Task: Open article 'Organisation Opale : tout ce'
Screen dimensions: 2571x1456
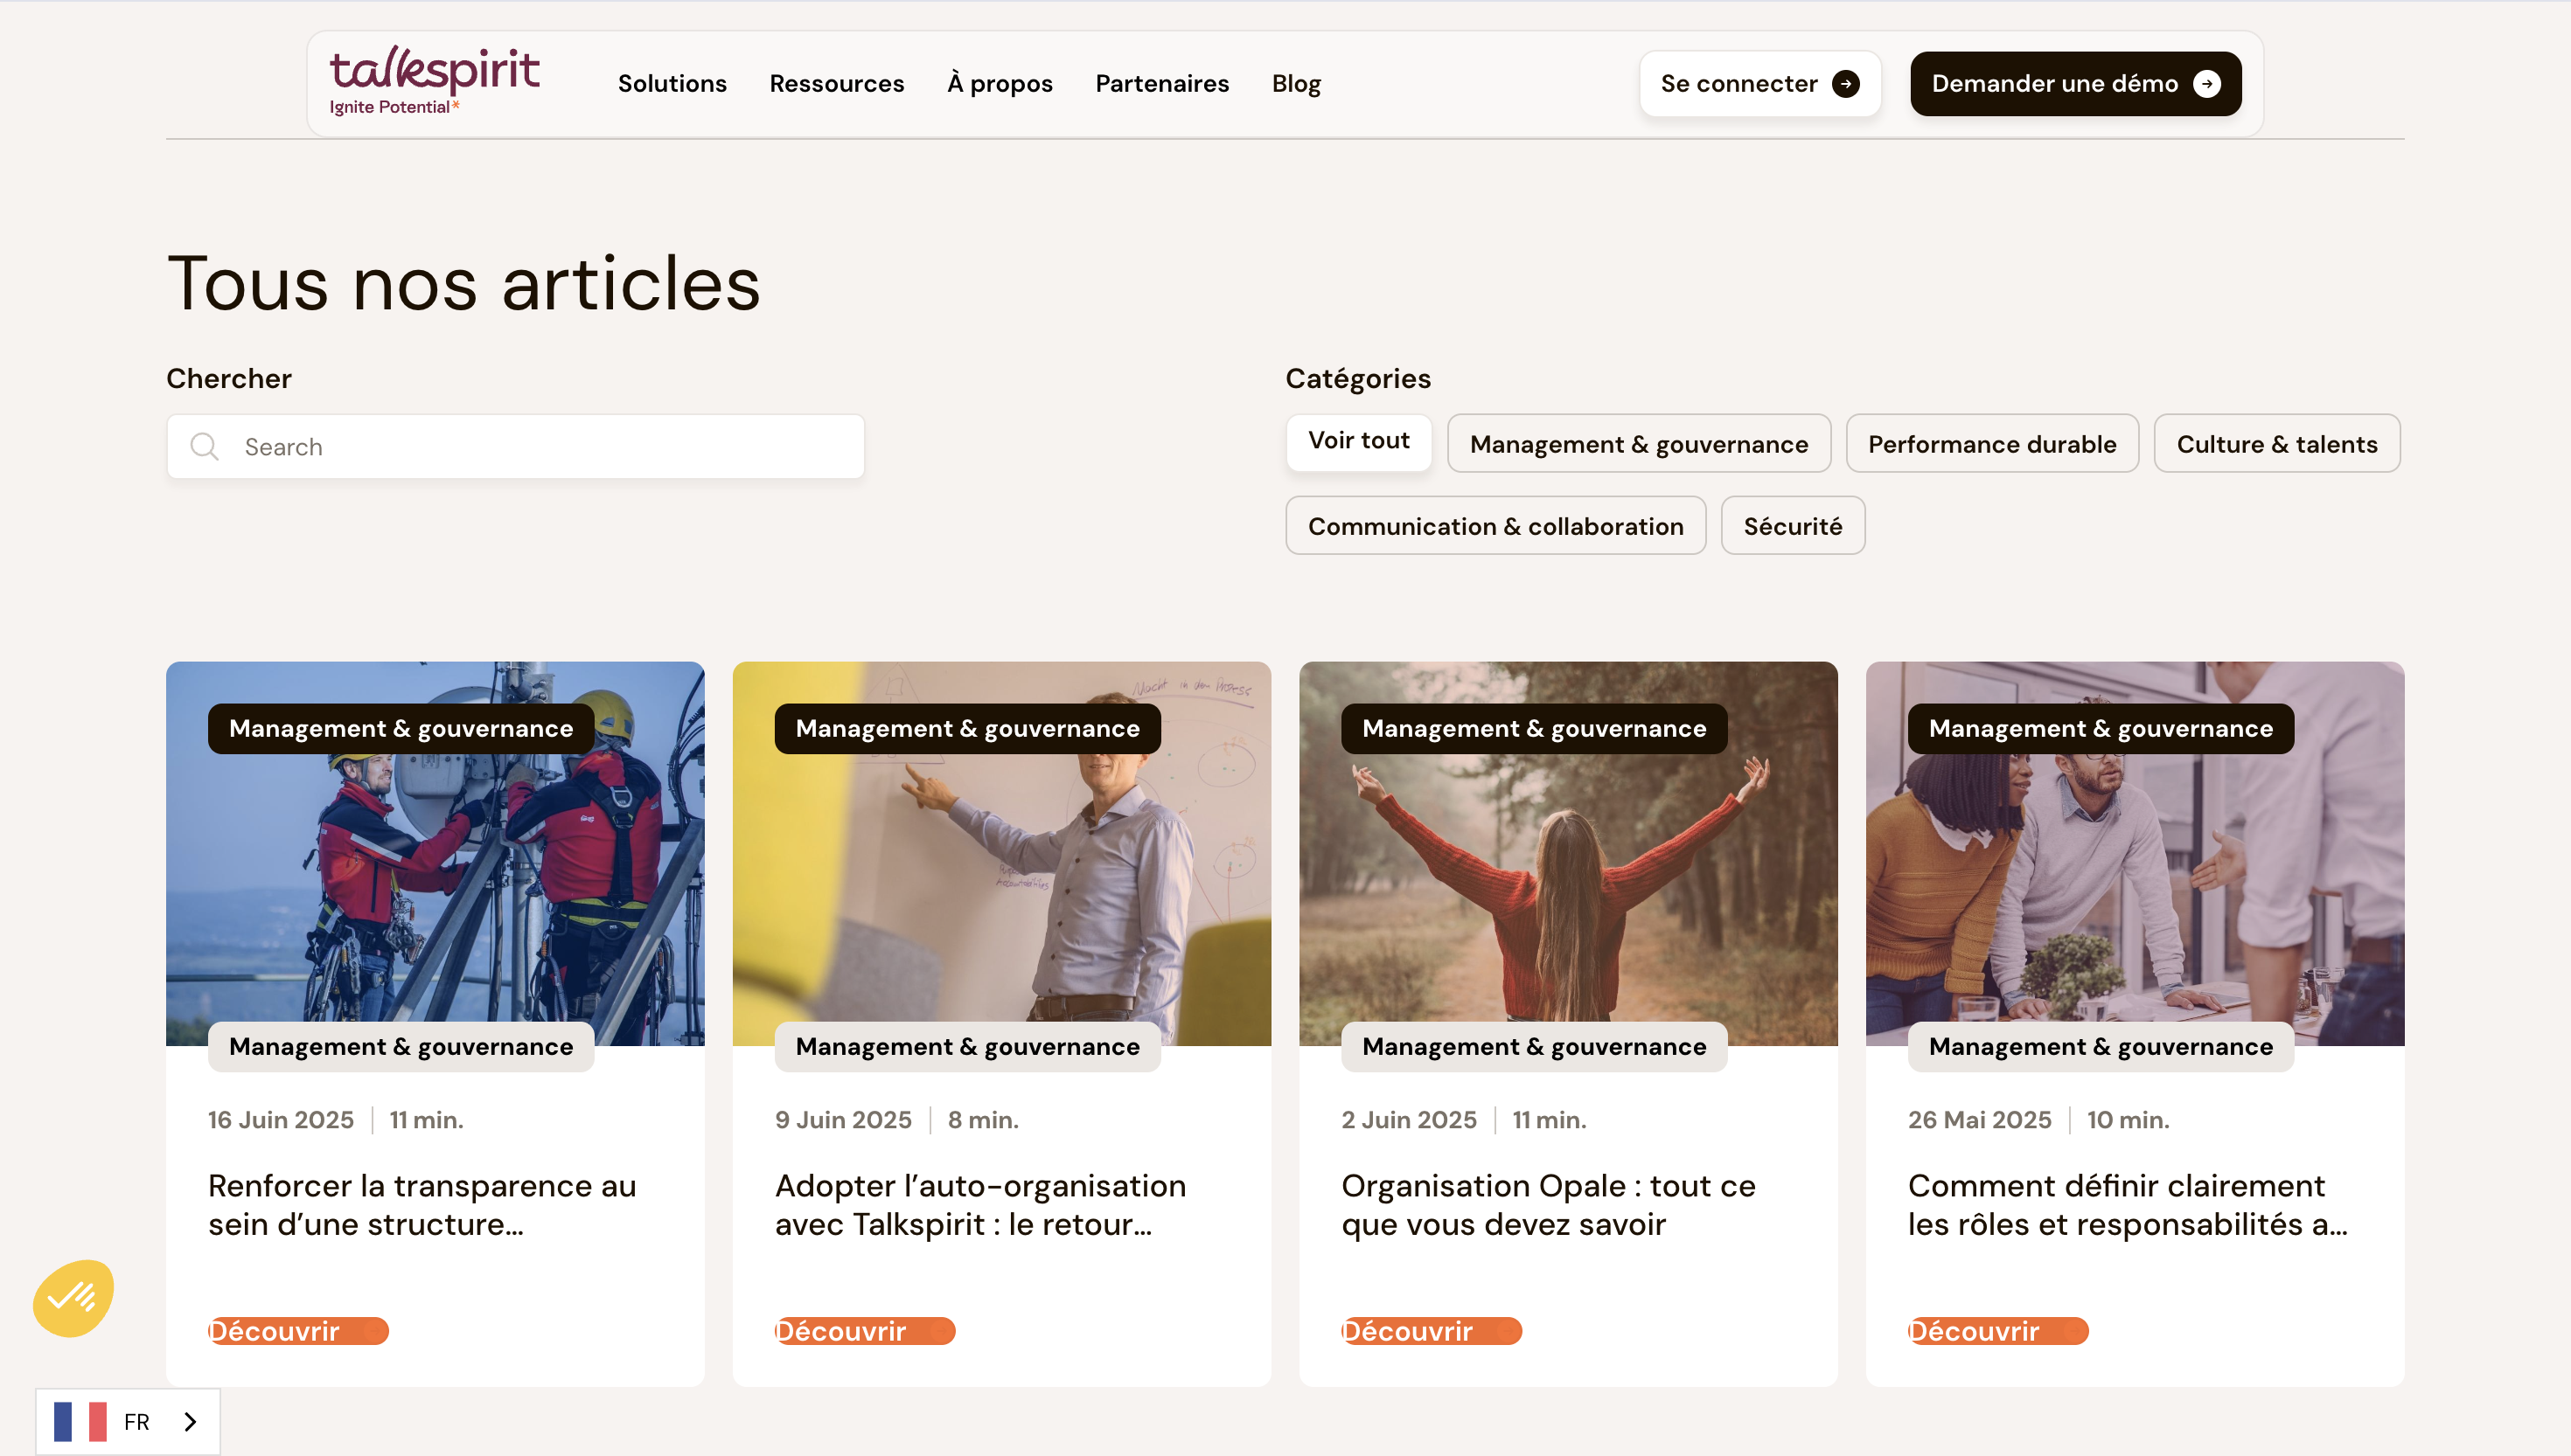Action: (x=1549, y=1204)
